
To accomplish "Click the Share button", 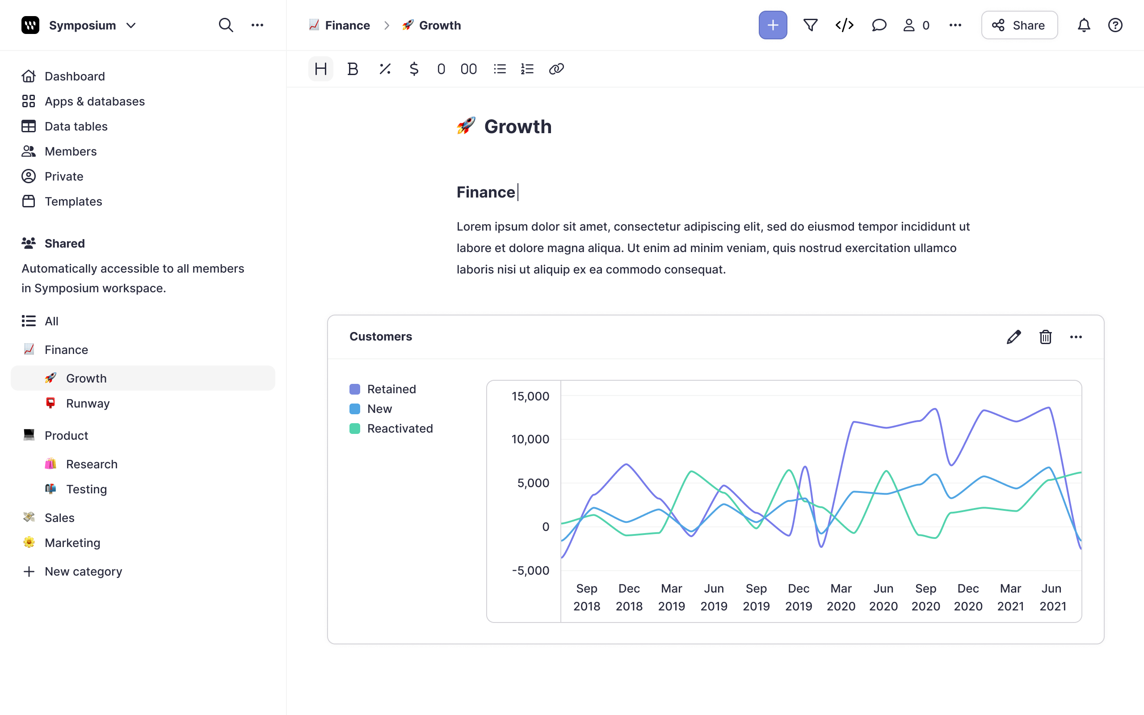I will point(1019,25).
